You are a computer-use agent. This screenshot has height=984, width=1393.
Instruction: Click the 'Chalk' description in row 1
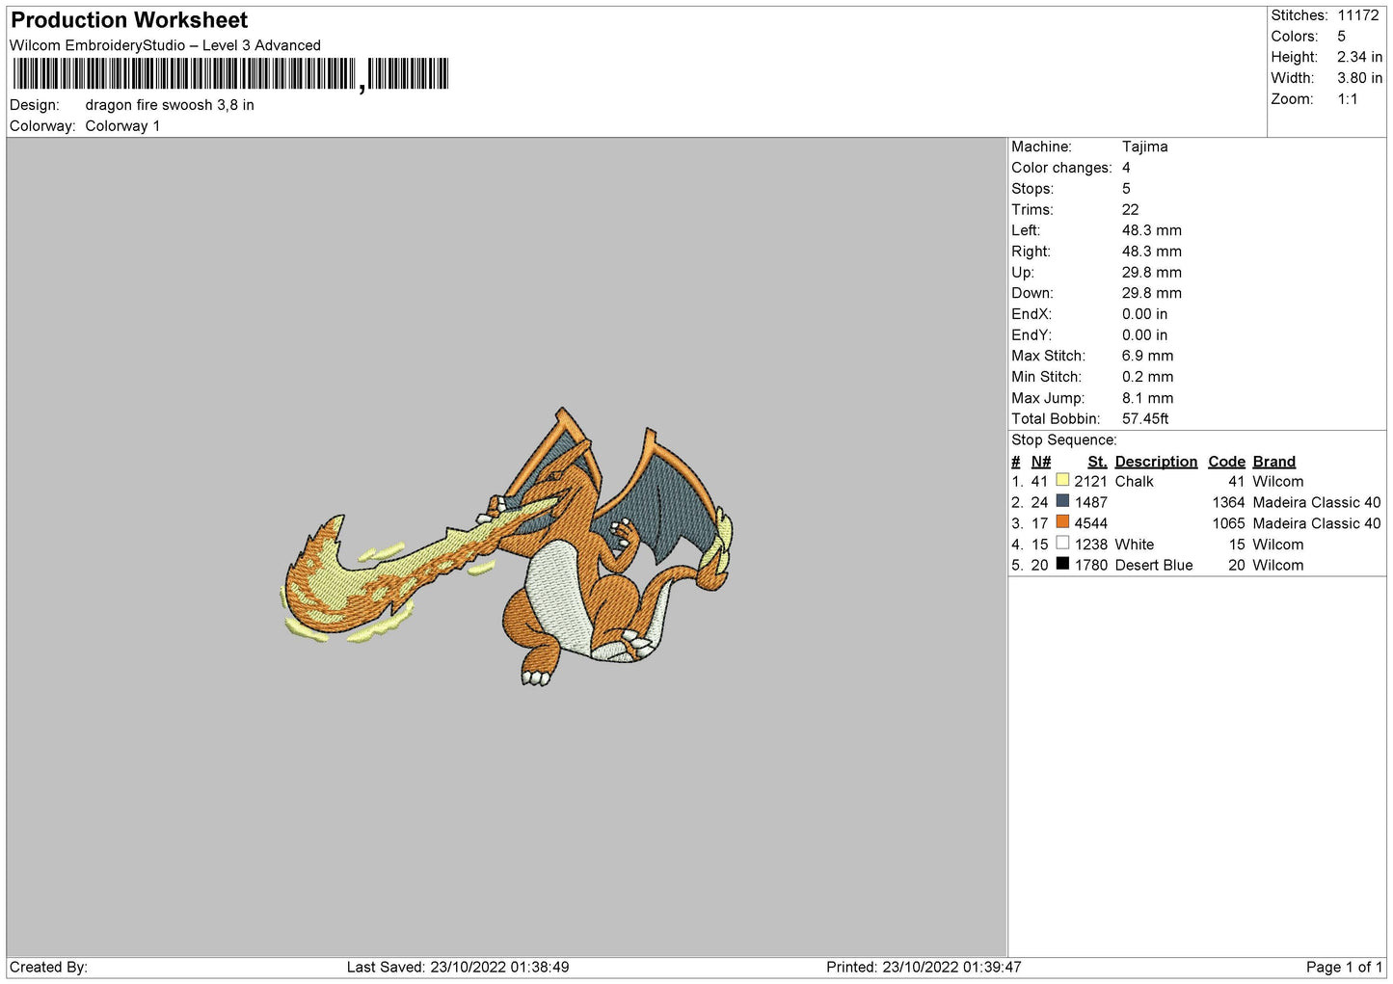pos(1134,482)
